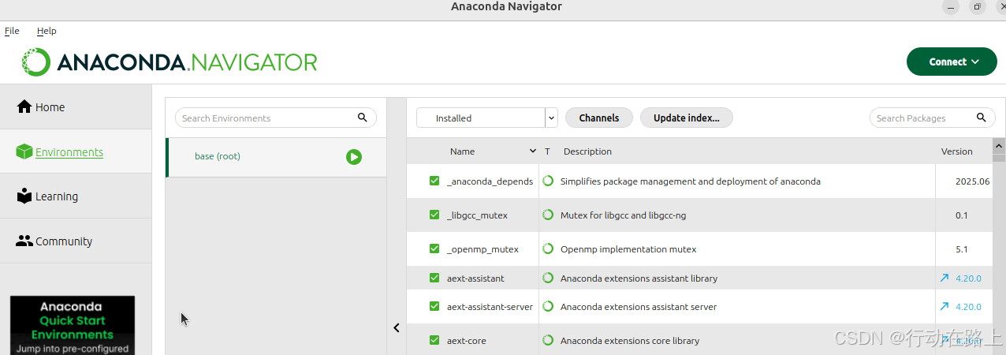
Task: Click the update arrow for aext-assistant 4.20.0
Action: point(945,278)
